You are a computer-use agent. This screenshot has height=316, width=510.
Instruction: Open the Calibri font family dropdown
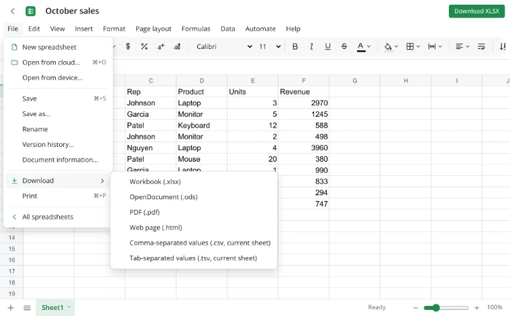(x=224, y=46)
